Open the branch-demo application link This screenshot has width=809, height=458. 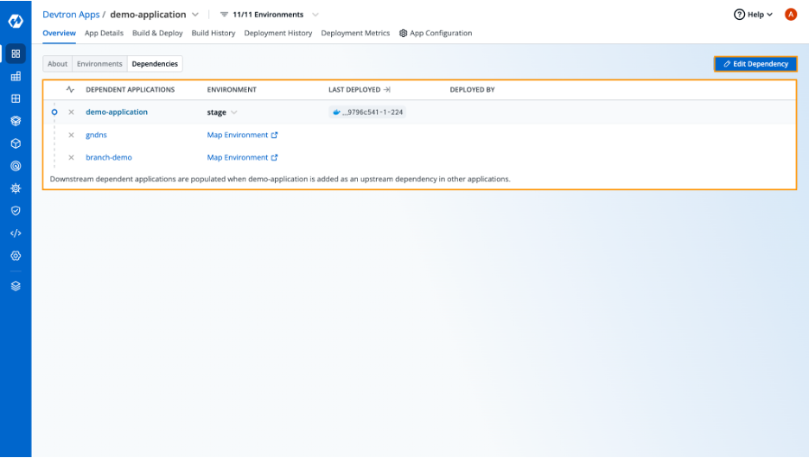(109, 157)
